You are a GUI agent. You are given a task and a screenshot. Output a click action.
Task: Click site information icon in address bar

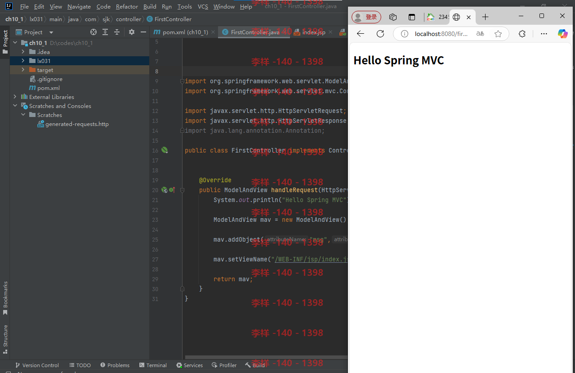click(x=404, y=34)
